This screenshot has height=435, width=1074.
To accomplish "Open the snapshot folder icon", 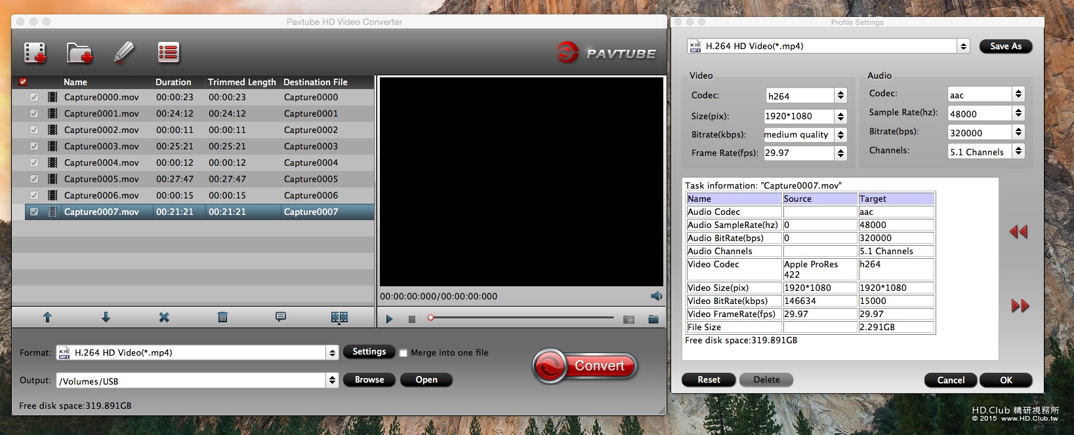I will tap(653, 319).
